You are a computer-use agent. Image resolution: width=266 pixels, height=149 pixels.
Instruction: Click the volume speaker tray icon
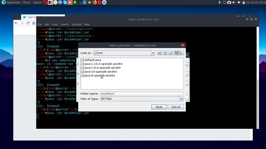click(x=234, y=2)
